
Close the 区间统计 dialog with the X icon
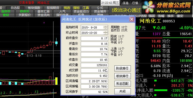[x=132, y=19]
